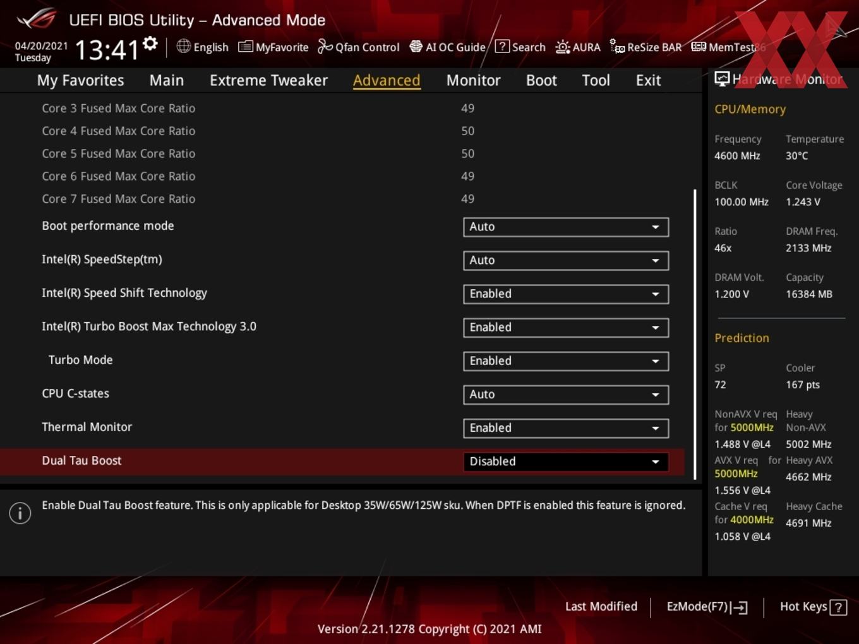Image resolution: width=859 pixels, height=644 pixels.
Task: Click the 30°C temperature value
Action: click(x=796, y=155)
